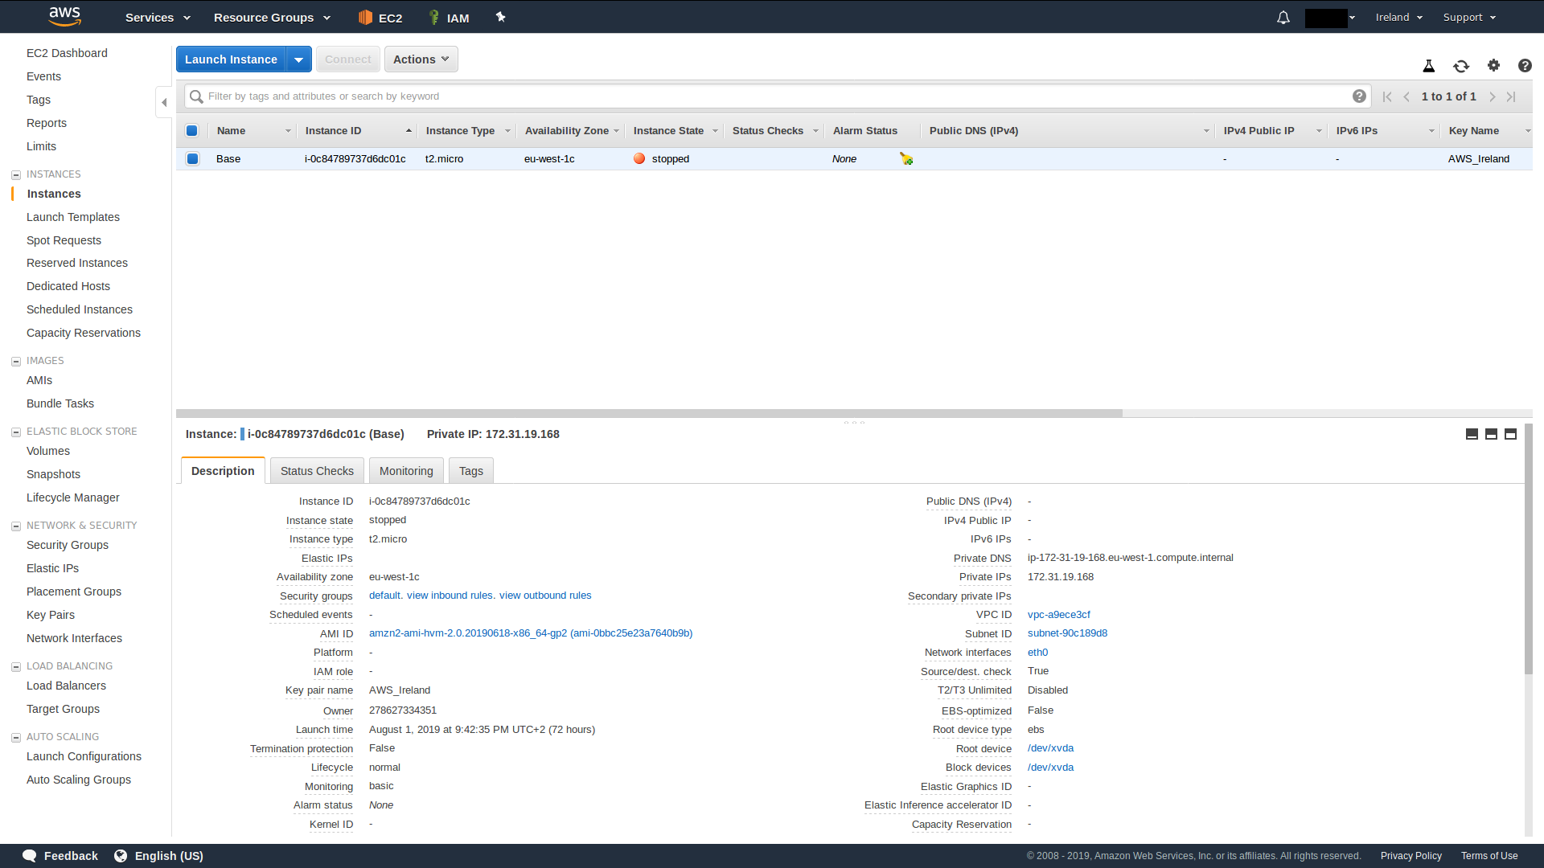Open view outbound rules link
This screenshot has width=1544, height=868.
(x=545, y=596)
